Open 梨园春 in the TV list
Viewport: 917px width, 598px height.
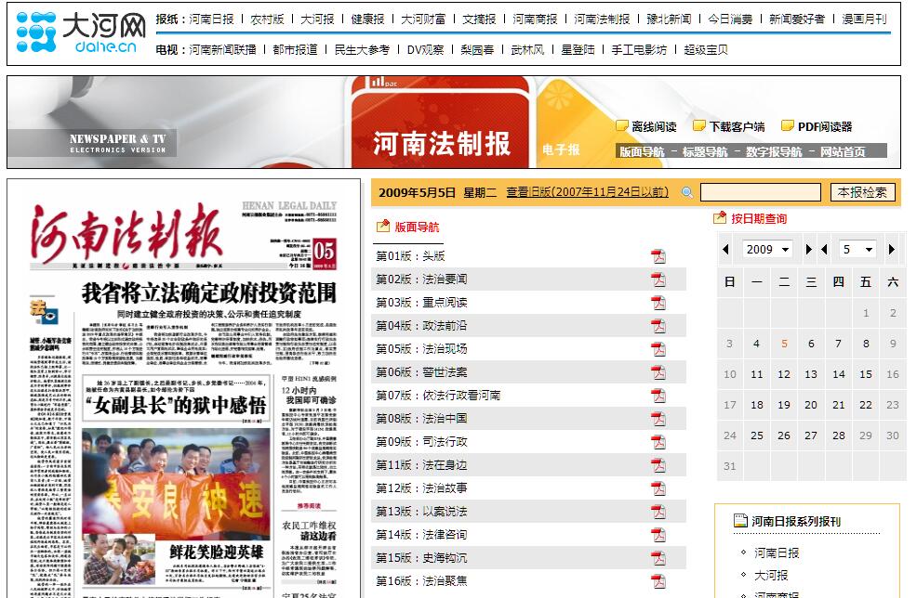pyautogui.click(x=477, y=49)
